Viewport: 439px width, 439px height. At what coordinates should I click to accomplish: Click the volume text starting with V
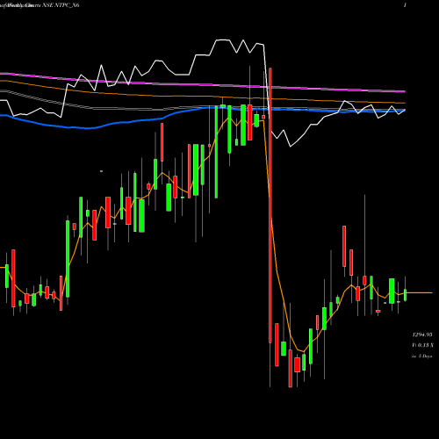pos(422,345)
